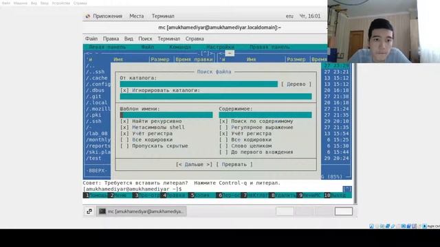
Task: Click the Прервать button
Action: click(x=234, y=165)
